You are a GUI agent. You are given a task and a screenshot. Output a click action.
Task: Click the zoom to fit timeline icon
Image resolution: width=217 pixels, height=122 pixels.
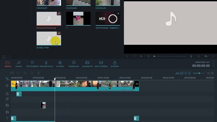pyautogui.click(x=182, y=73)
